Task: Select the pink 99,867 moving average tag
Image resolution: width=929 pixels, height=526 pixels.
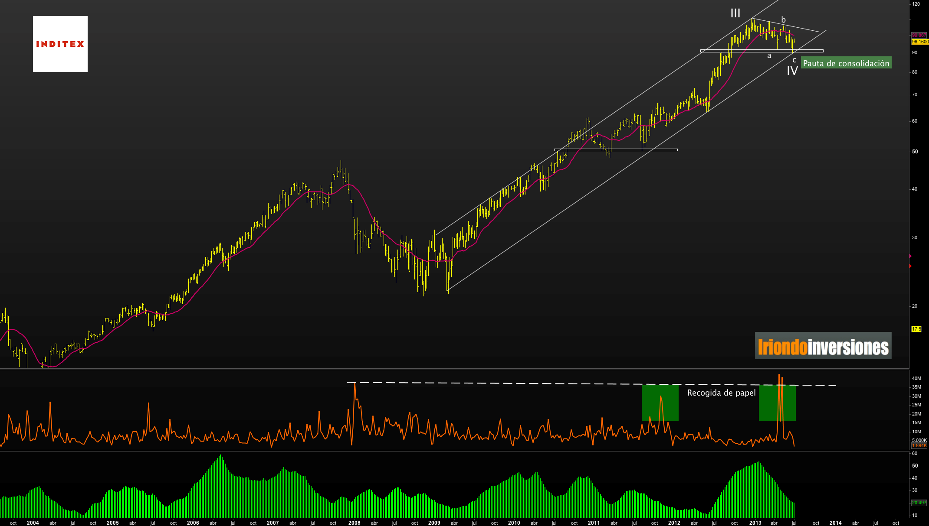Action: (x=919, y=35)
